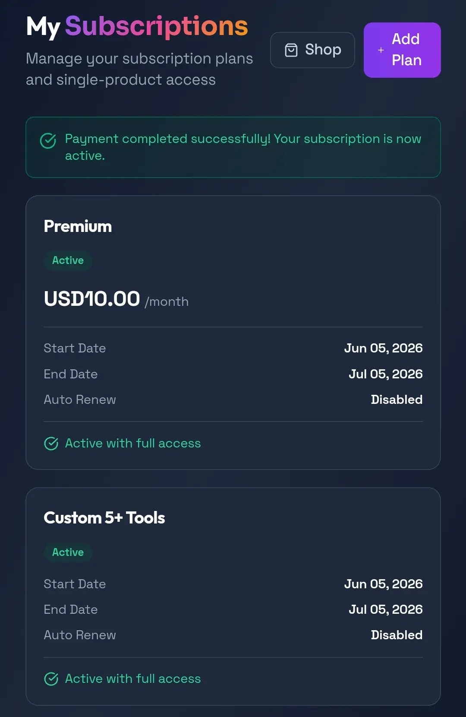
Task: Click the Active badge on Custom 5+ Tools
Action: tap(68, 552)
